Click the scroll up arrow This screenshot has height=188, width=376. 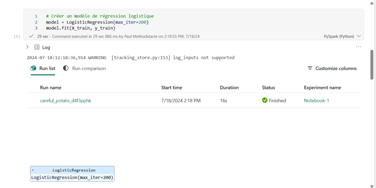coord(372,3)
